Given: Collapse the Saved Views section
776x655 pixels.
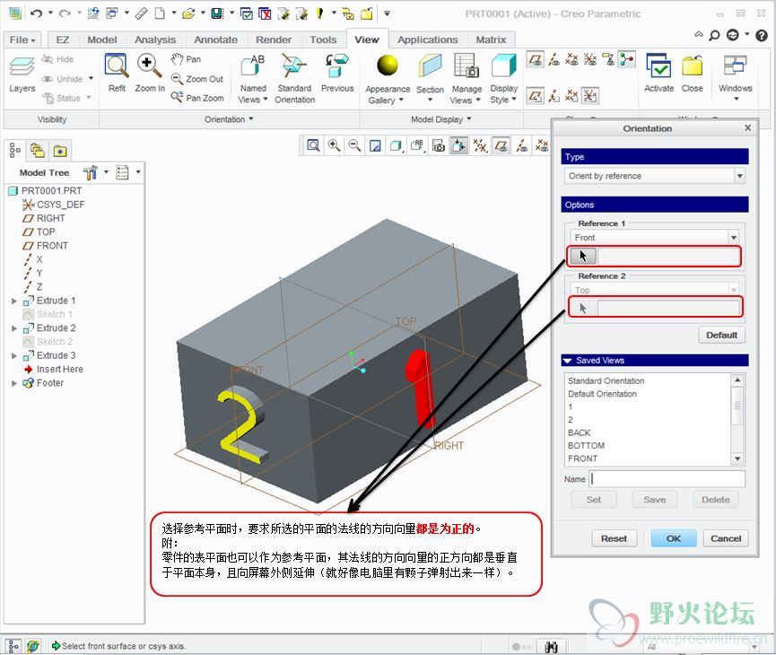Looking at the screenshot, I should tap(567, 361).
